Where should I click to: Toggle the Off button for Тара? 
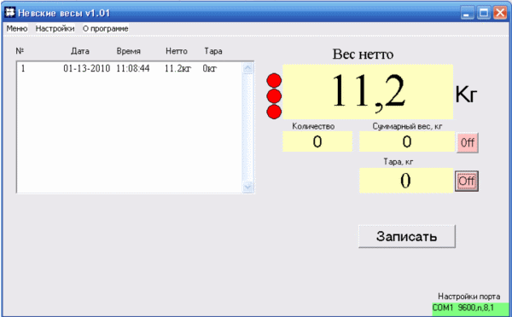click(467, 181)
